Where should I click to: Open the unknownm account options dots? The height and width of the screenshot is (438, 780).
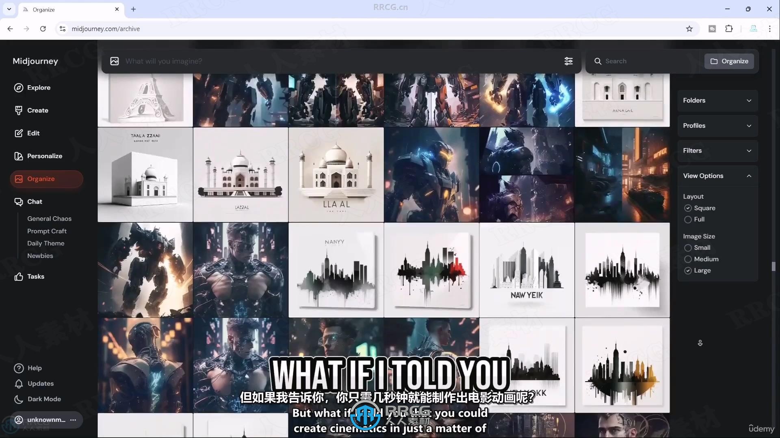(73, 420)
